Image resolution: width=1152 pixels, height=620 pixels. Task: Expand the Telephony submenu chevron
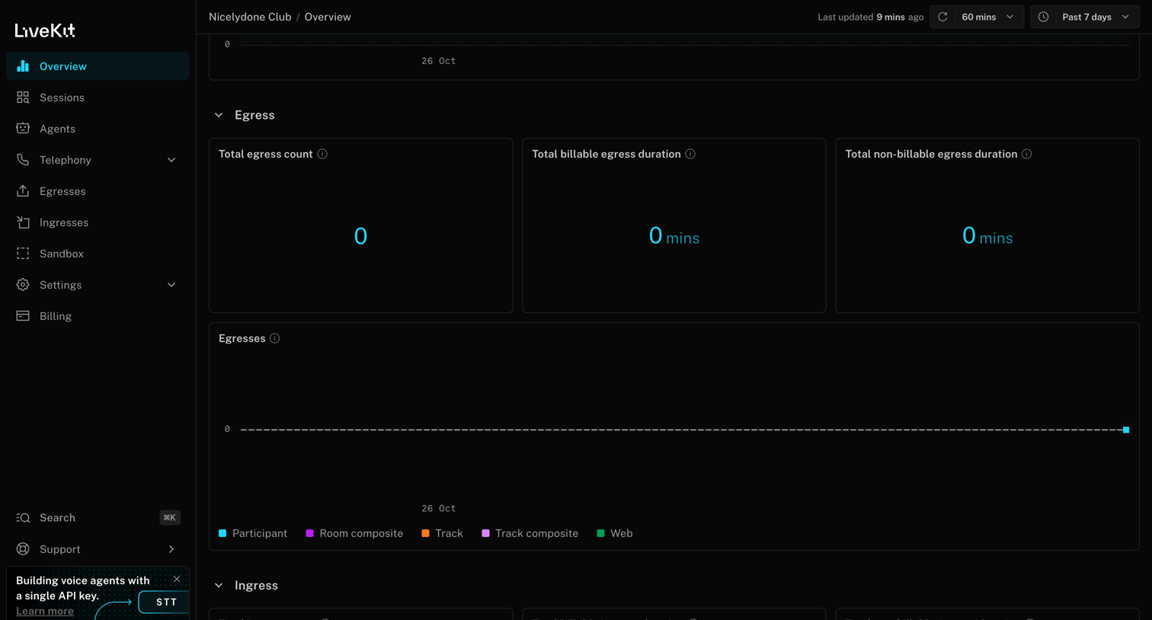click(171, 160)
